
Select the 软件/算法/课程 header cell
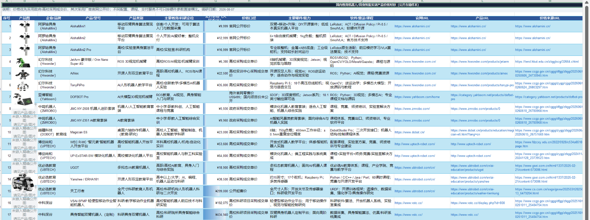point(362,18)
